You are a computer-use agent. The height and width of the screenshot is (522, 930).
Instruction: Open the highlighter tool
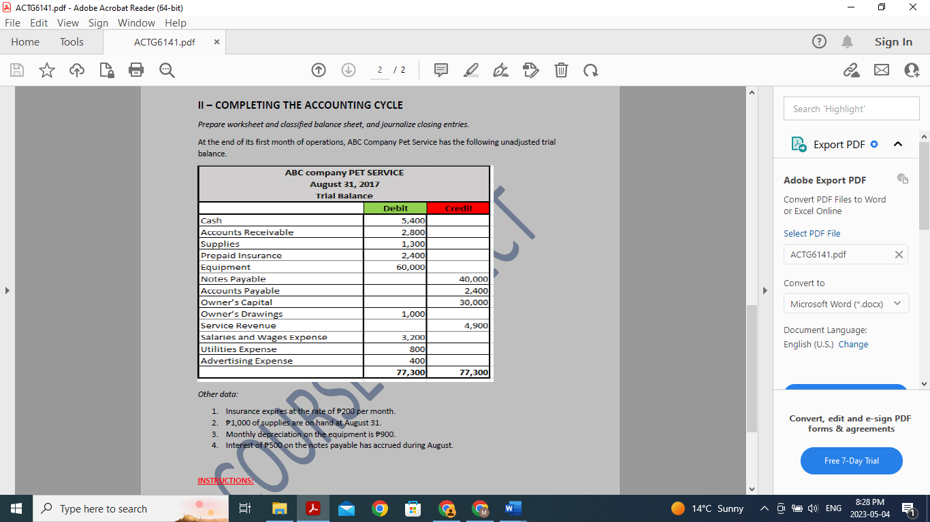coord(470,70)
